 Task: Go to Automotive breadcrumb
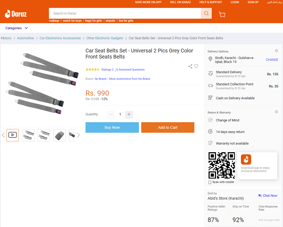26,38
